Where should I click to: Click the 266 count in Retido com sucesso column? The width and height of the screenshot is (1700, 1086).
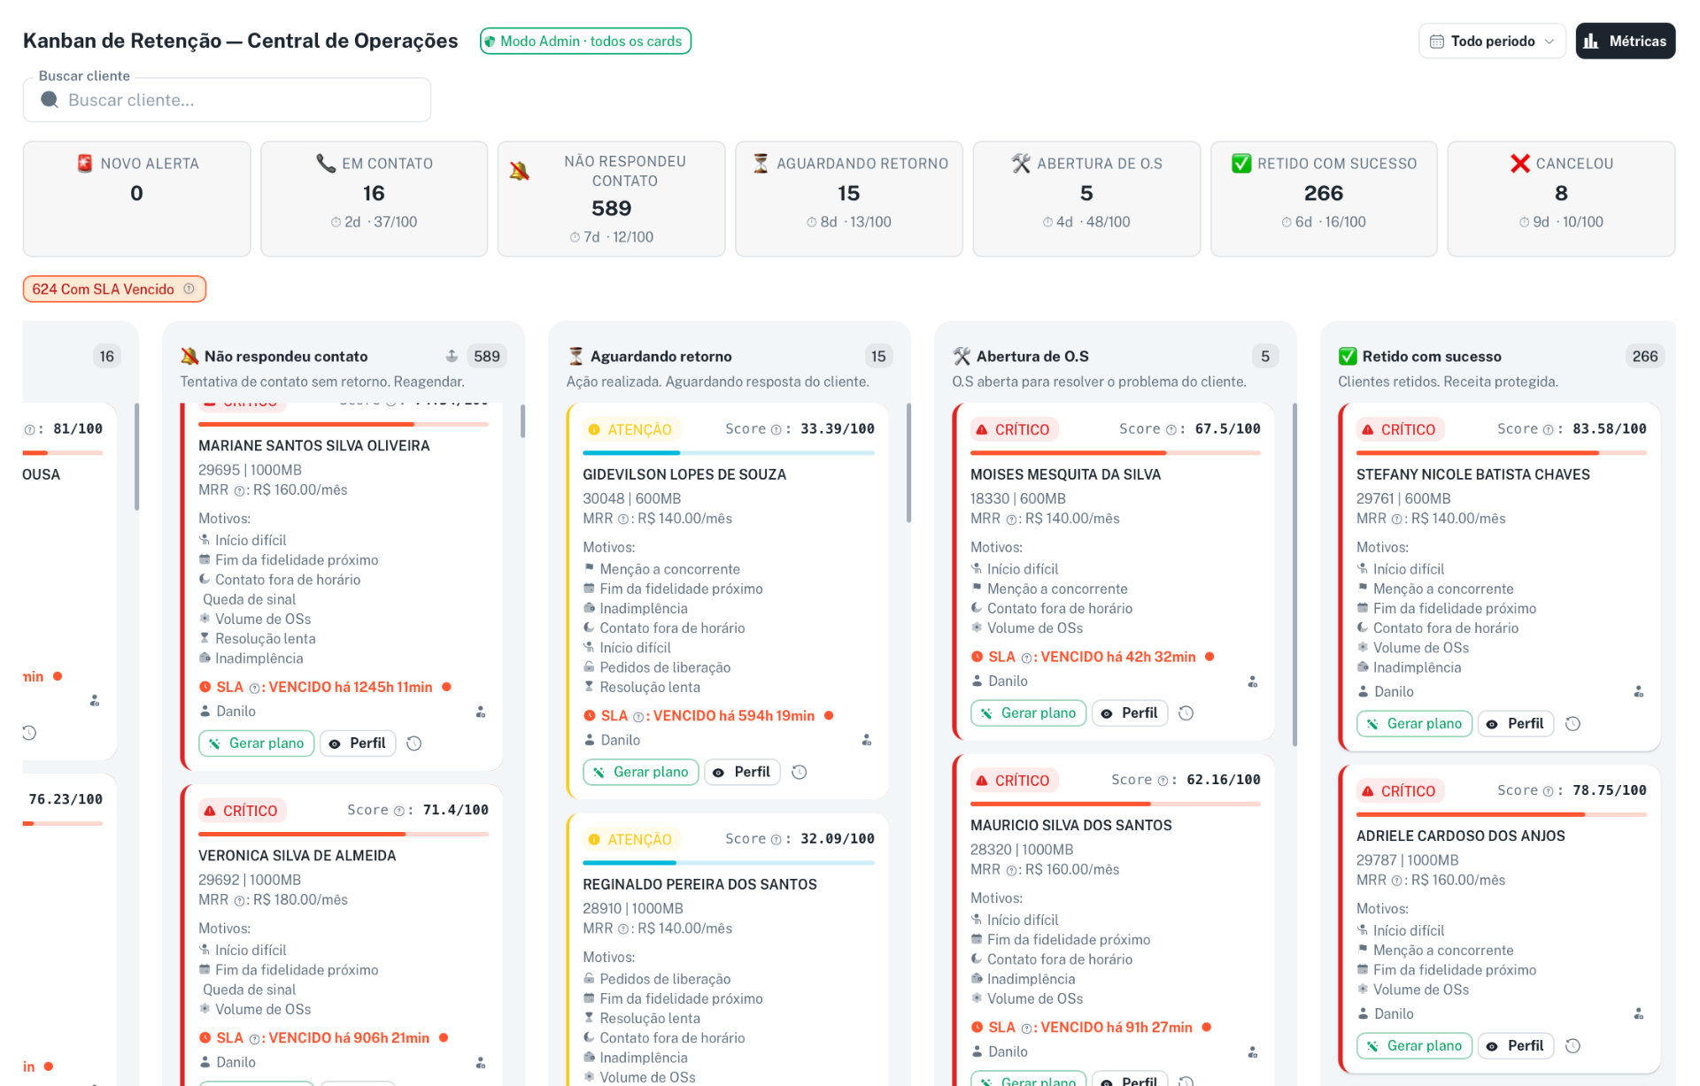[x=1644, y=356]
